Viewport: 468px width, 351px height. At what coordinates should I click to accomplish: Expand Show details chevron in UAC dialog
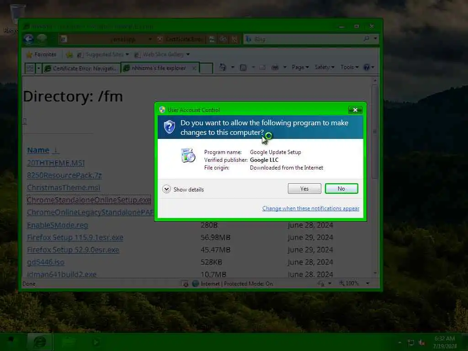tap(166, 189)
